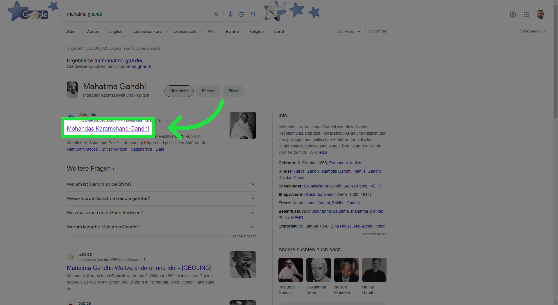
Task: Select the Lebenslauf kurz filter chip
Action: click(x=147, y=31)
